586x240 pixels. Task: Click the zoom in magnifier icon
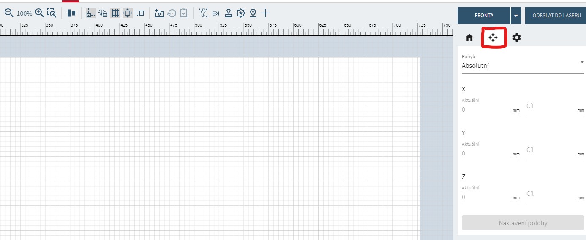click(39, 13)
